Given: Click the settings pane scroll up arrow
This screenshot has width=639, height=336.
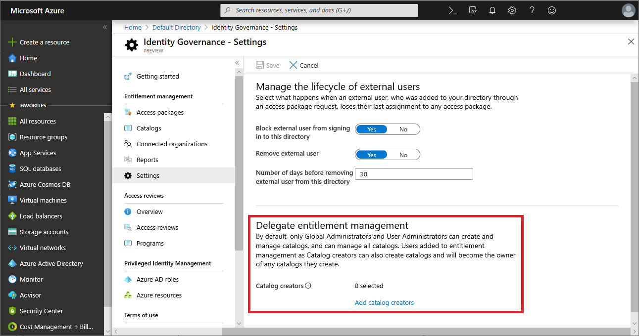Looking at the screenshot, I should pyautogui.click(x=635, y=78).
